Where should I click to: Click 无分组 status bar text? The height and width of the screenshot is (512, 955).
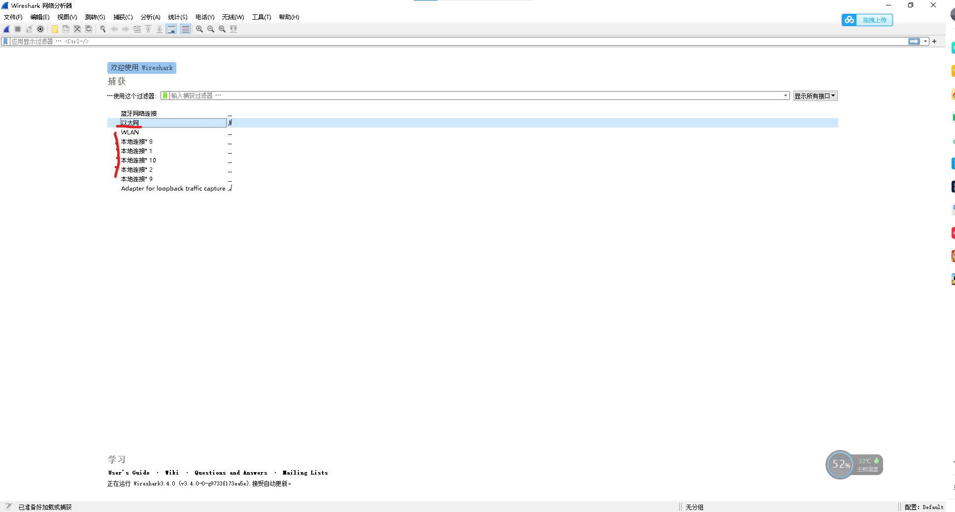(x=694, y=507)
